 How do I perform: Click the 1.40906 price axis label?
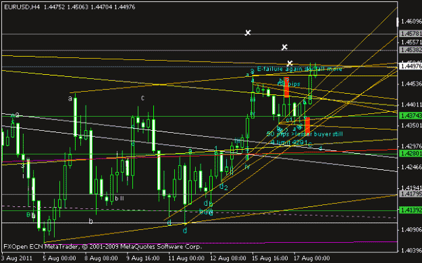(x=411, y=230)
